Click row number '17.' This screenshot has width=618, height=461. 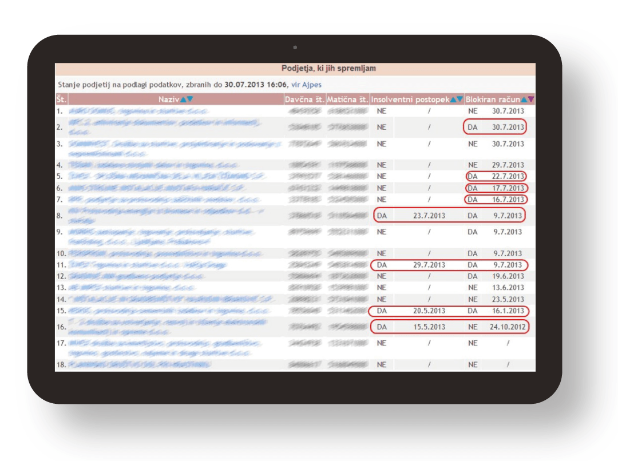61,343
